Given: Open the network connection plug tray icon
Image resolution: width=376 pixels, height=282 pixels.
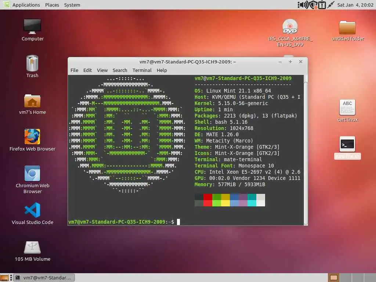Looking at the screenshot, I should pos(331,5).
